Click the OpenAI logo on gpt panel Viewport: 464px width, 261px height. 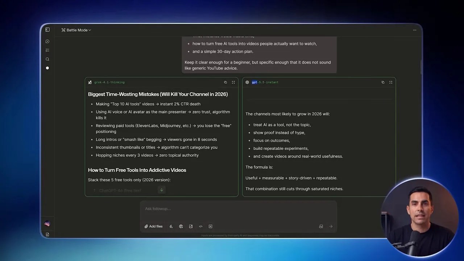click(x=247, y=82)
